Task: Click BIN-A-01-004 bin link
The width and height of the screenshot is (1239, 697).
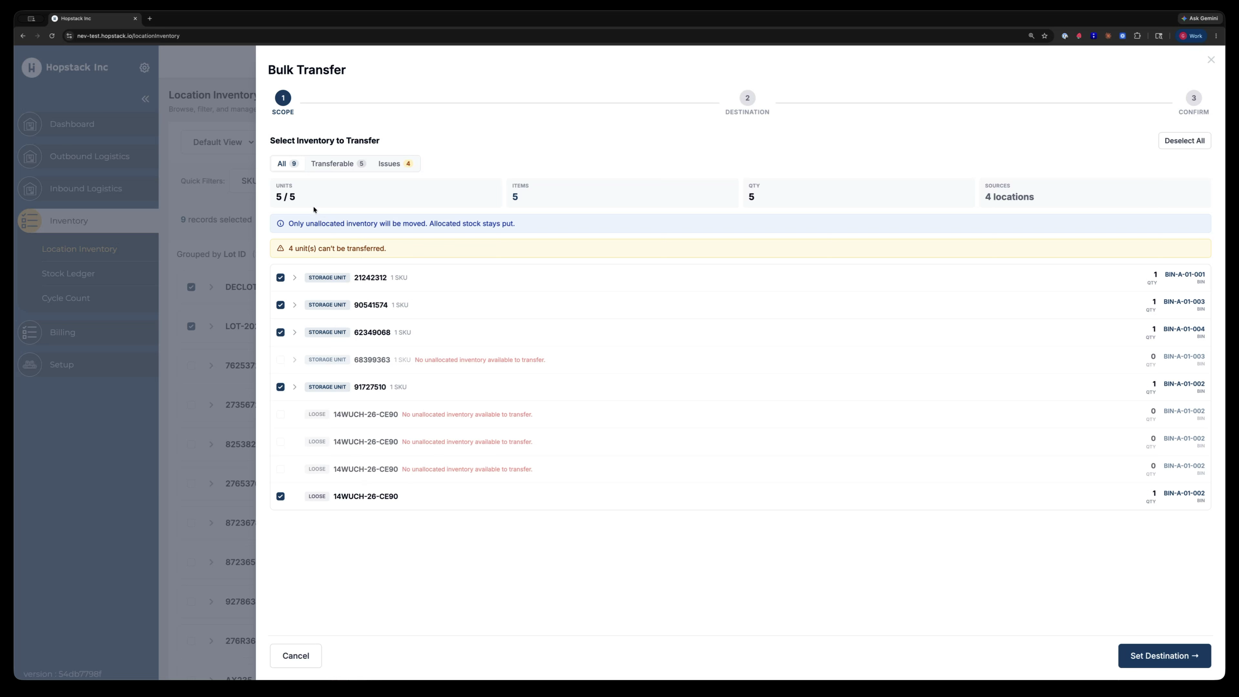Action: 1184,329
